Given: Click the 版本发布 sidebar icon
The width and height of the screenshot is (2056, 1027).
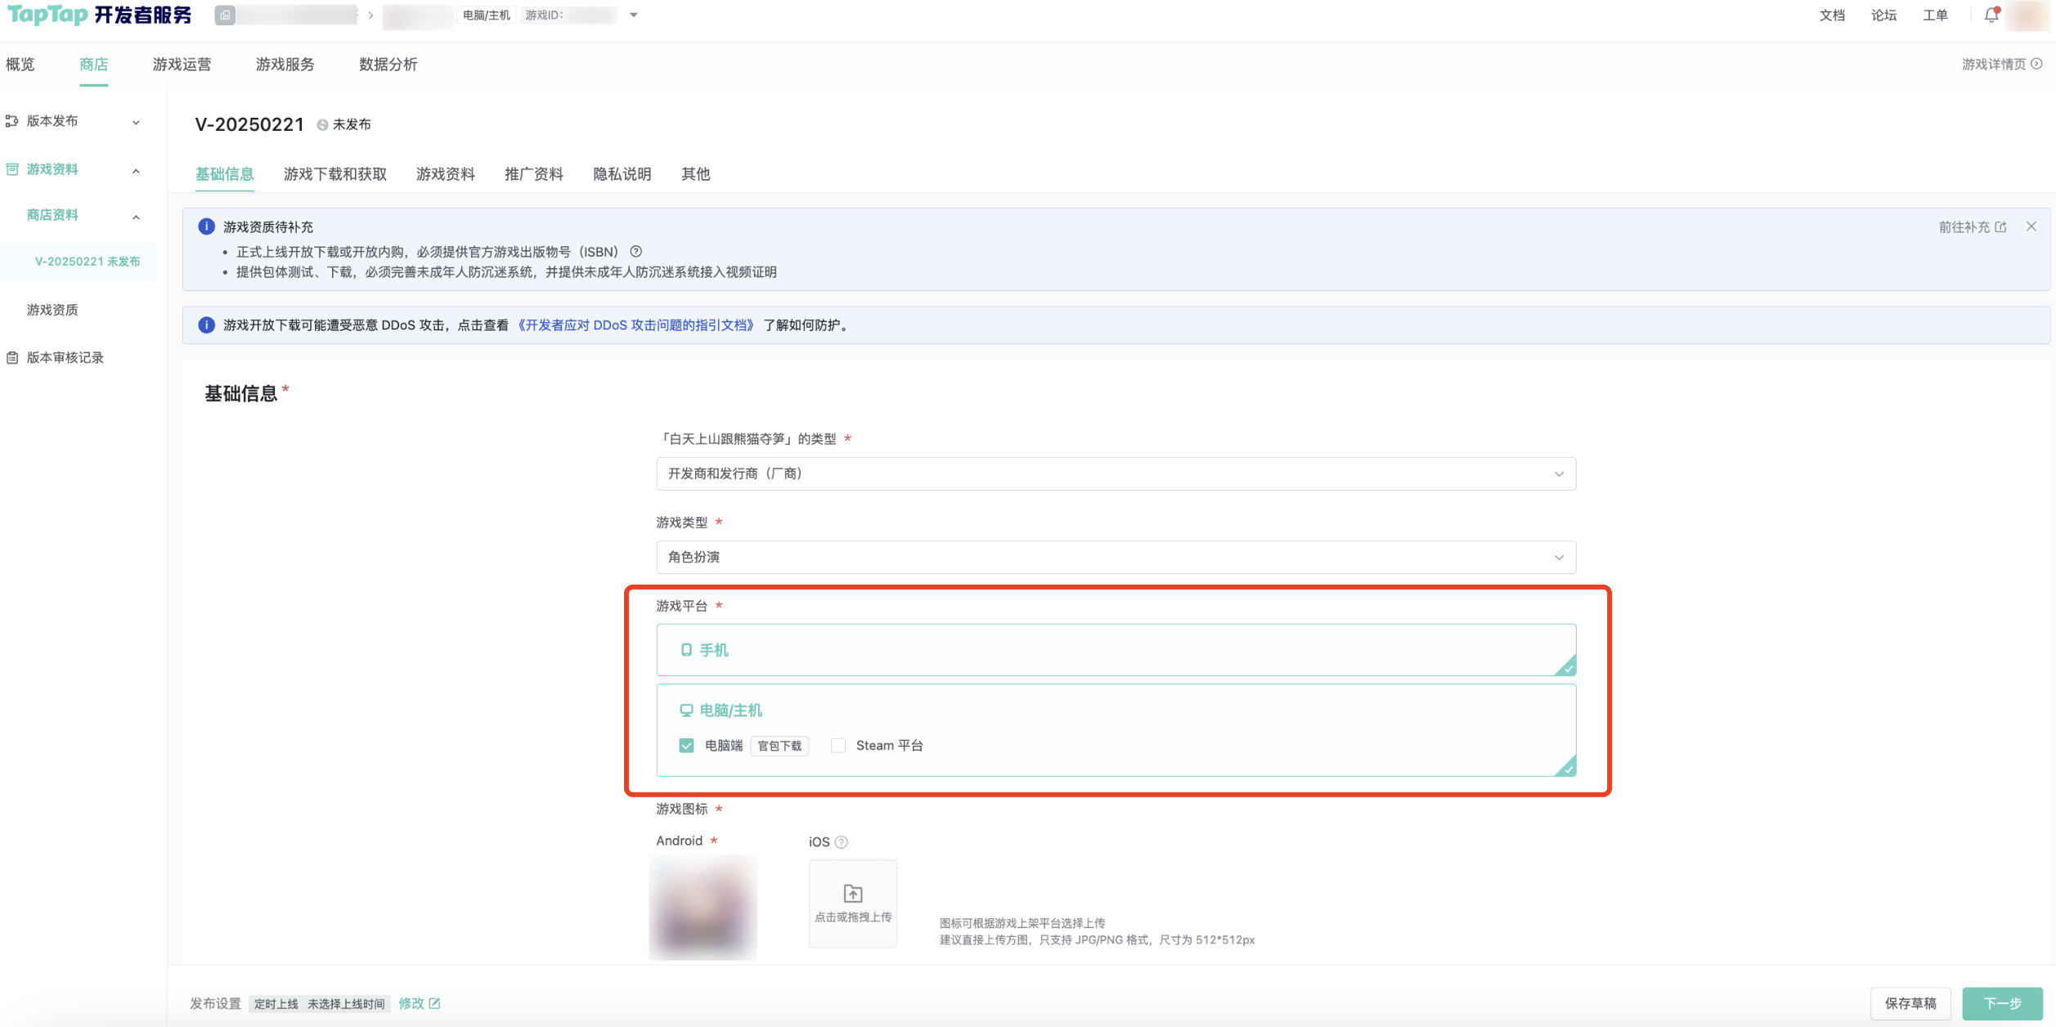Looking at the screenshot, I should point(12,121).
